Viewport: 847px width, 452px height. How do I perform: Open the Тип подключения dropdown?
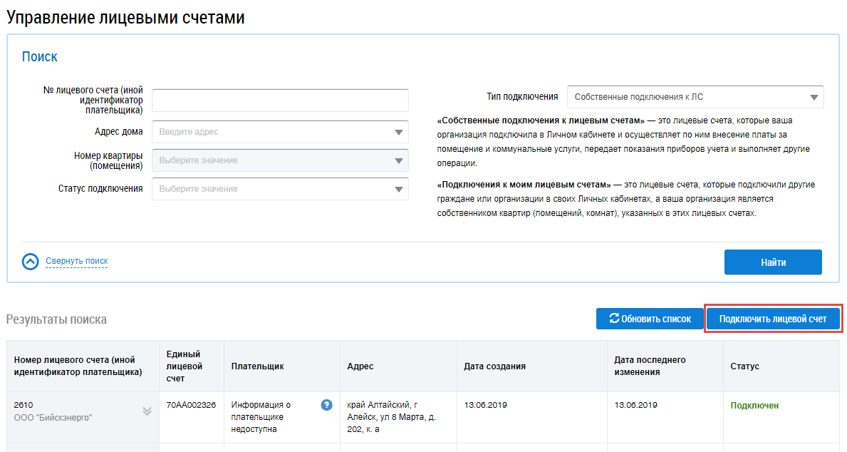[695, 97]
